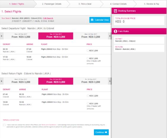This screenshot has width=167, height=138.
Task: Open the Edit Search link
Action: click(x=48, y=18)
